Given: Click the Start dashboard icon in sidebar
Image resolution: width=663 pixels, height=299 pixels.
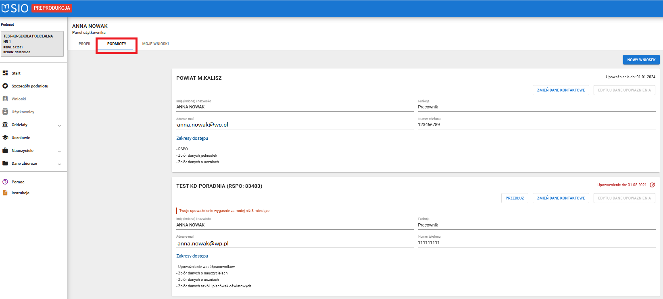Looking at the screenshot, I should [5, 73].
